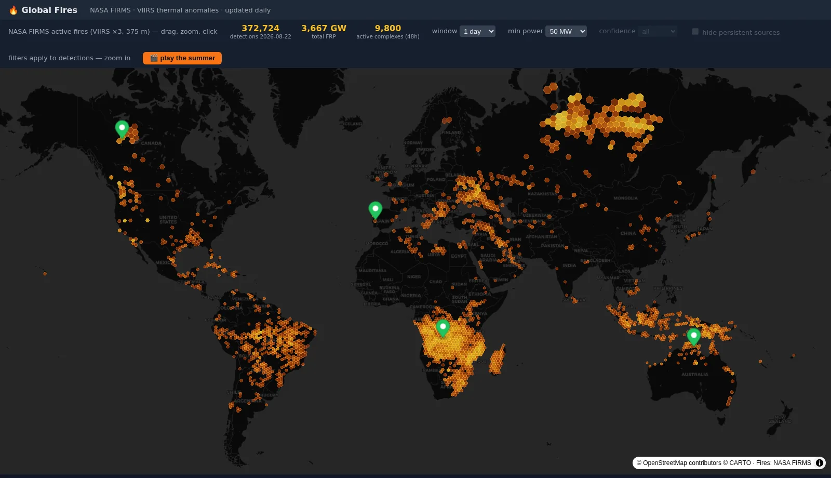Open the window duration dropdown
This screenshot has width=831, height=478.
(477, 31)
